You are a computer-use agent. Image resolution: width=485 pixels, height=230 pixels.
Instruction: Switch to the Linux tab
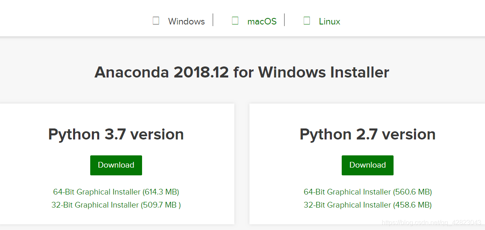[330, 21]
